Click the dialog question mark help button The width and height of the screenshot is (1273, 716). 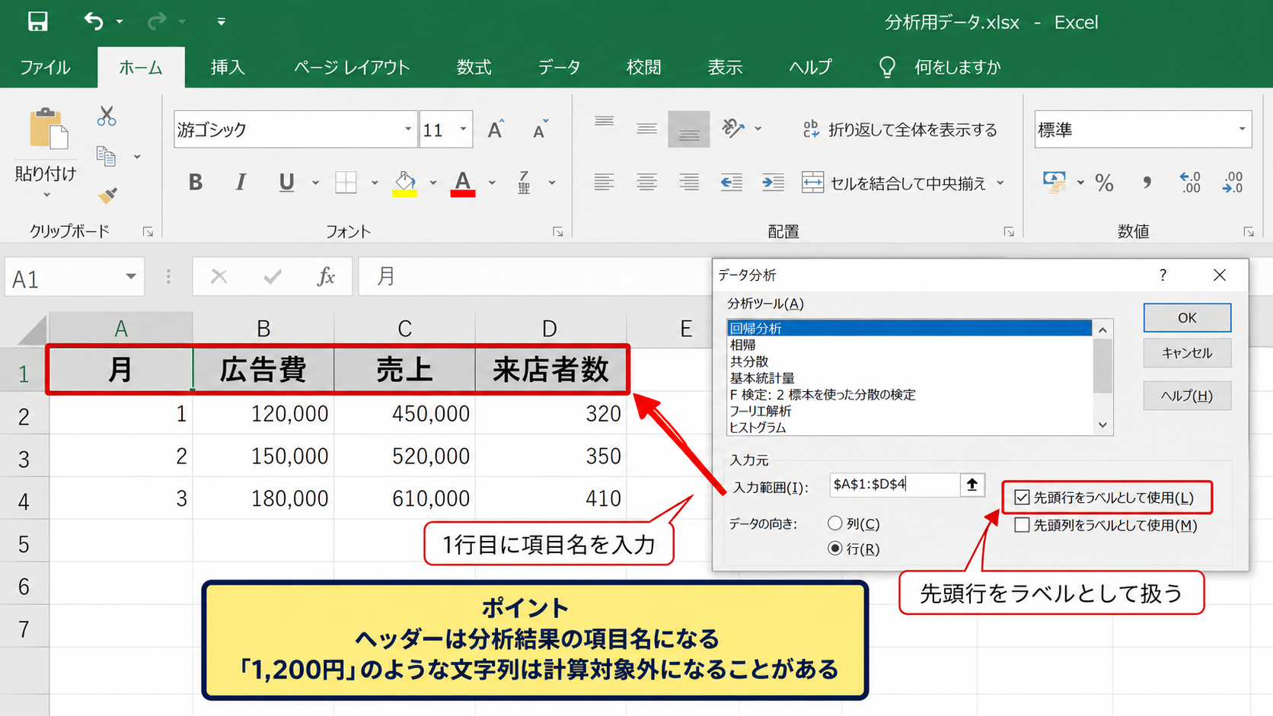click(x=1163, y=275)
